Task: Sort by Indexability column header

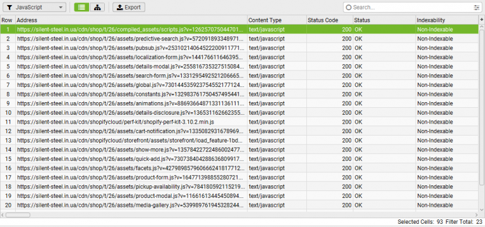Action: (447, 20)
